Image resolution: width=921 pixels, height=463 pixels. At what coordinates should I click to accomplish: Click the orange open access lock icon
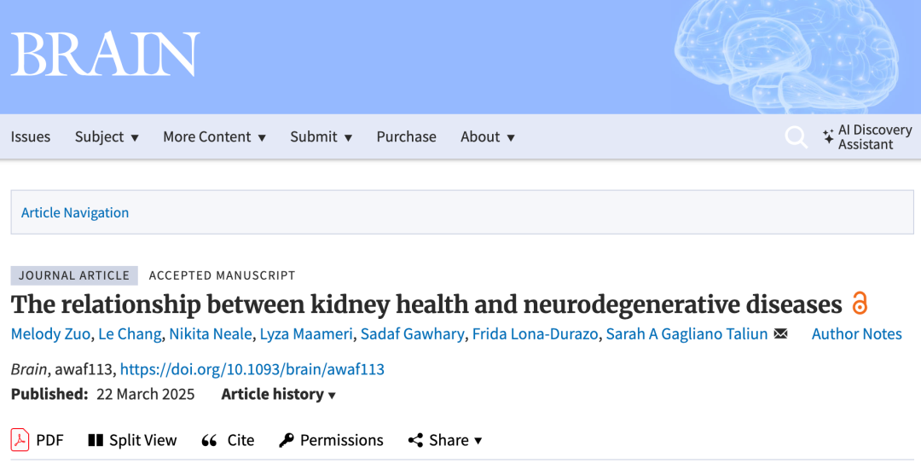pos(860,303)
